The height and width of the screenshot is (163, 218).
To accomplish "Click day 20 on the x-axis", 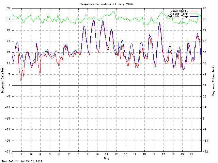I will [x=192, y=154].
